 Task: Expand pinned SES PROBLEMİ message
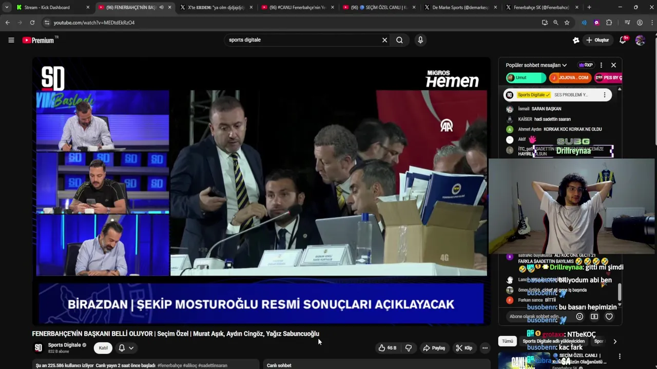[x=571, y=95]
